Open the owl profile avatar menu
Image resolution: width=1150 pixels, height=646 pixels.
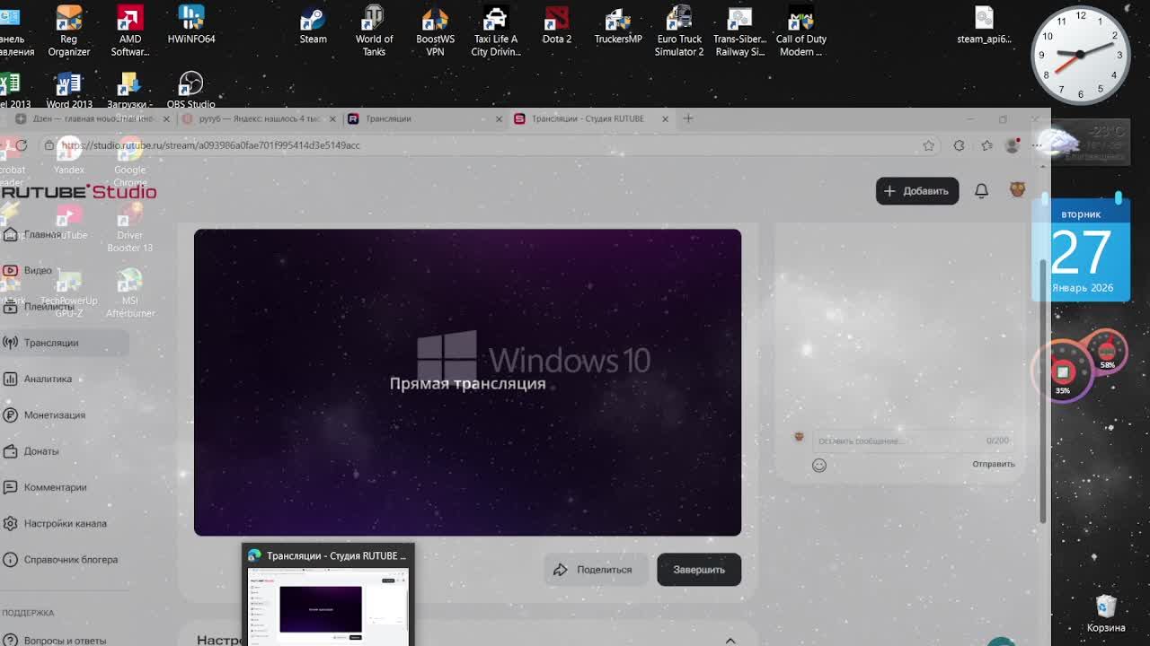(x=1017, y=190)
